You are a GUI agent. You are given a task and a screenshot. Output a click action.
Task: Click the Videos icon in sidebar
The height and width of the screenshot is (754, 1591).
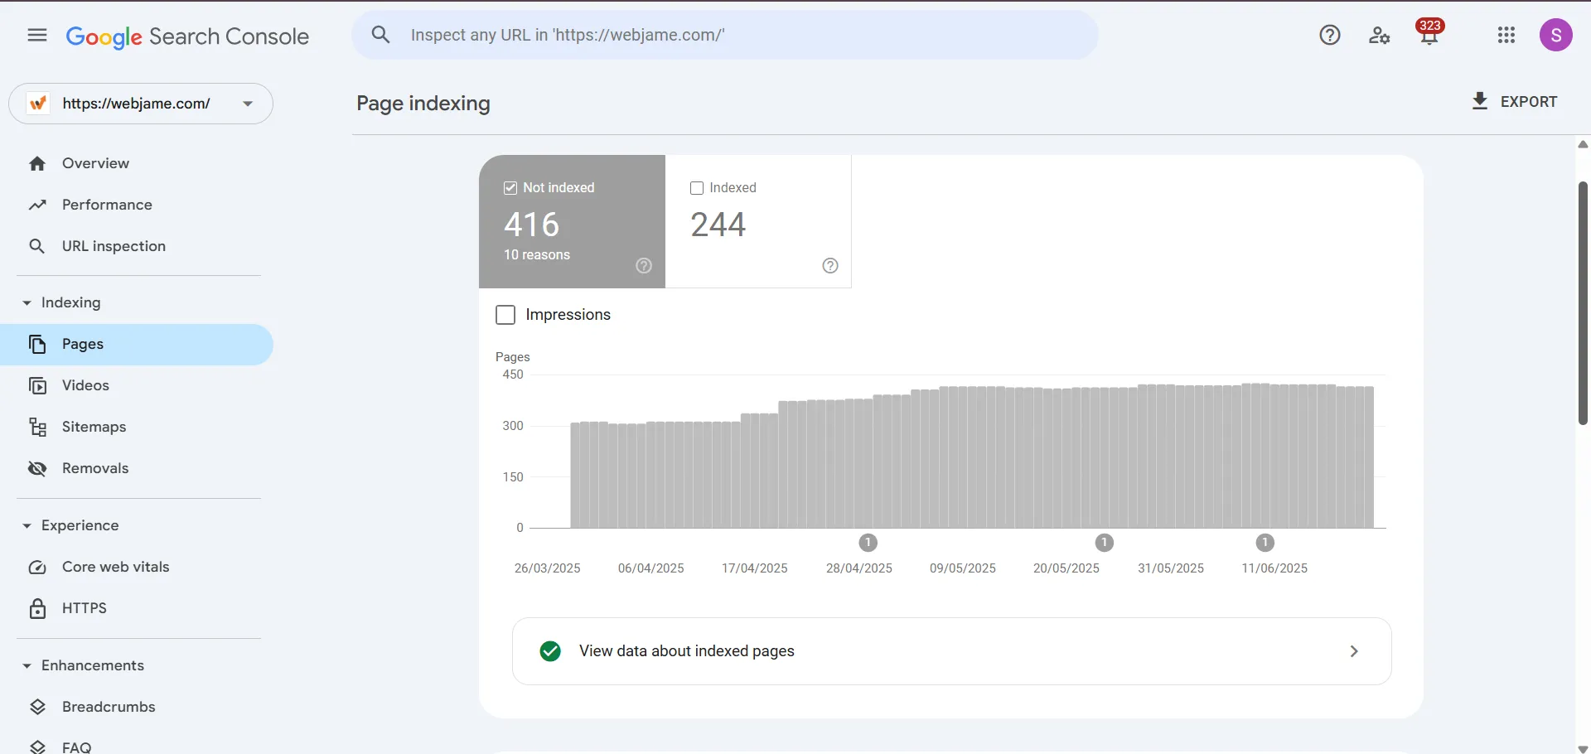(37, 385)
